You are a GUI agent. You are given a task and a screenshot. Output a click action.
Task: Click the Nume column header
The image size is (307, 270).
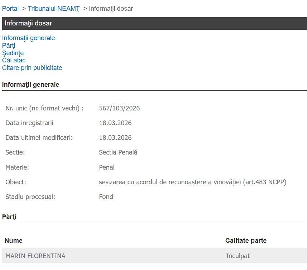pos(13,241)
